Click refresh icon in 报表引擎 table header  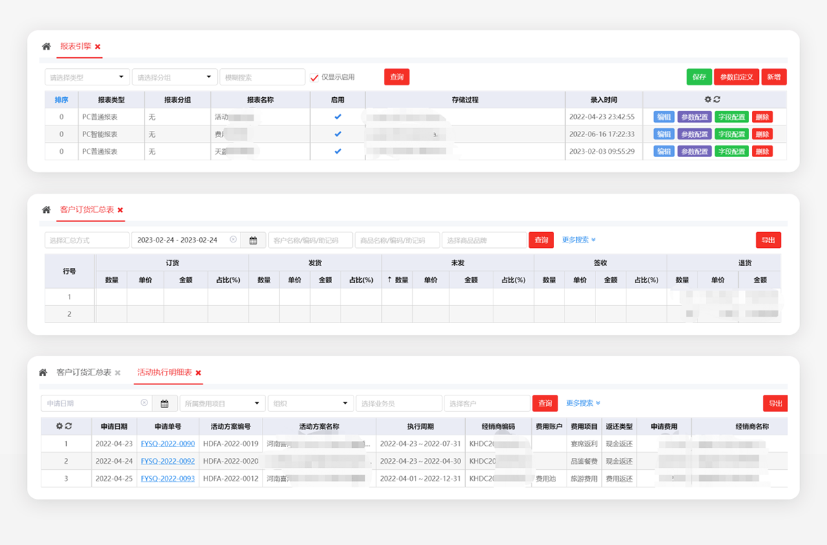tap(717, 100)
